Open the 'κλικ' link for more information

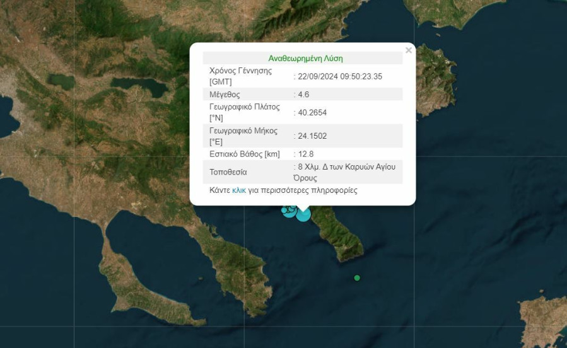point(238,190)
